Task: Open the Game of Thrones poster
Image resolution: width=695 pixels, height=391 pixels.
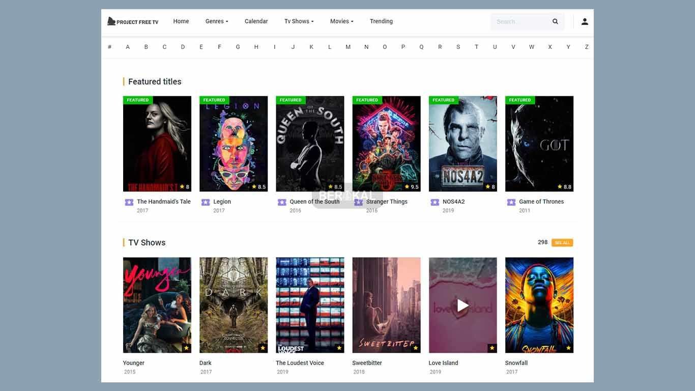Action: (539, 144)
